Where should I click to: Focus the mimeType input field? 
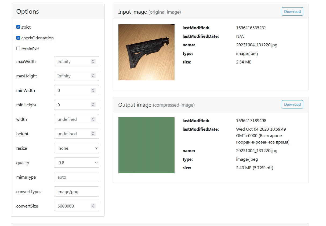tap(76, 177)
